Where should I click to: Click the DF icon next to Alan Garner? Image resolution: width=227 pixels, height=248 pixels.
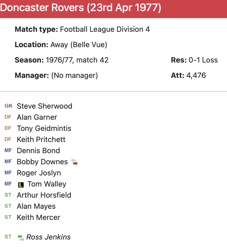point(8,117)
